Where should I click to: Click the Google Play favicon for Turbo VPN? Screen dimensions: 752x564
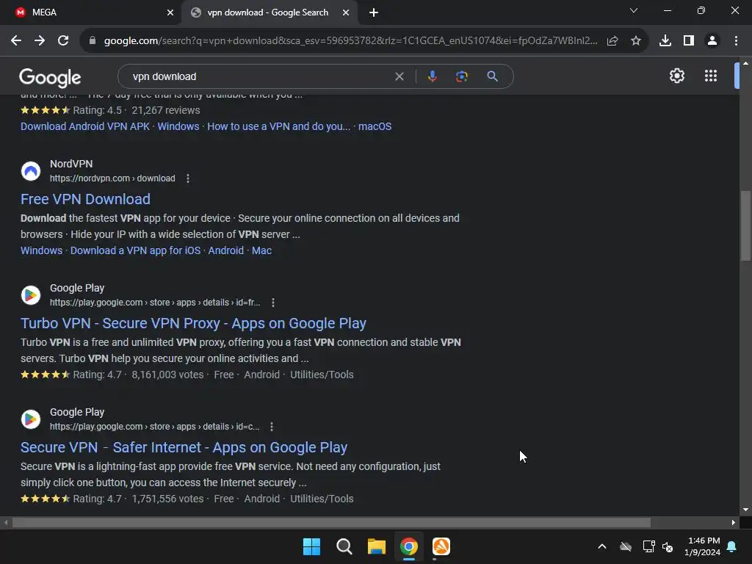31,295
